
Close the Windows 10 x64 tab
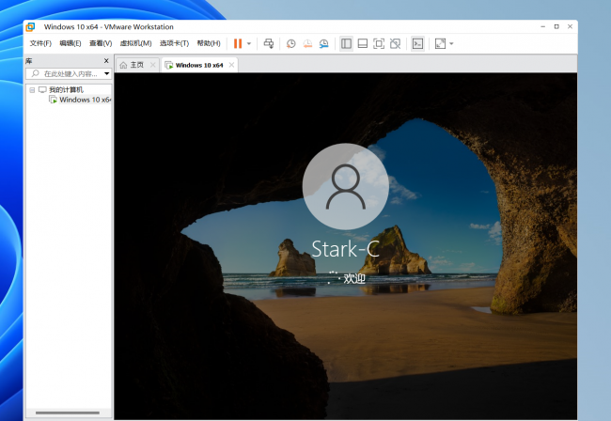click(x=231, y=65)
